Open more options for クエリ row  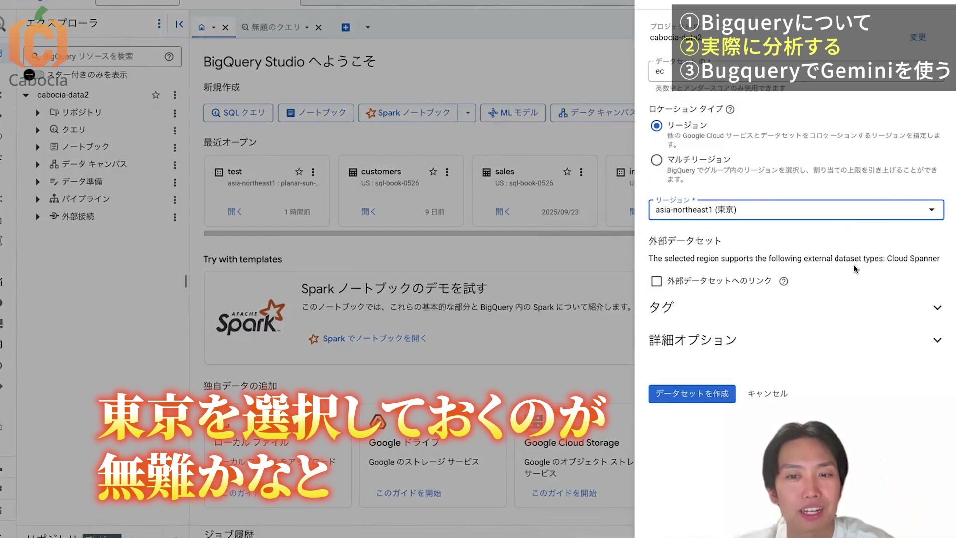coord(175,131)
